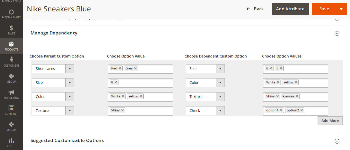Remove option1 tag from Check values
This screenshot has width=350, height=150.
click(x=281, y=110)
